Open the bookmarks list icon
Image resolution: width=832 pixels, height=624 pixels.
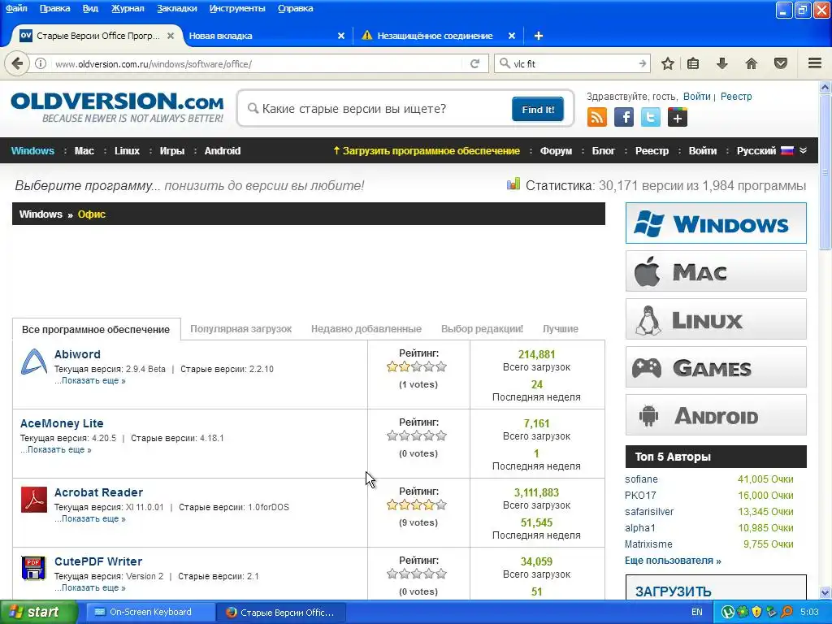click(x=693, y=63)
